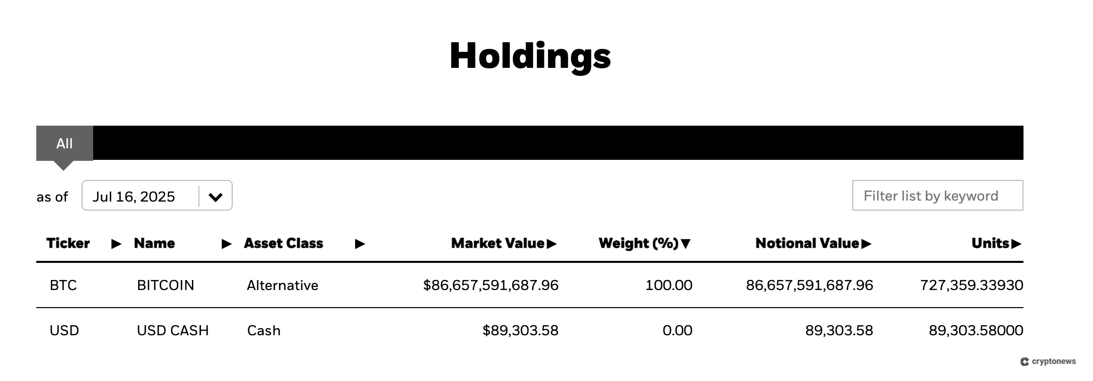Click the BITCOIN row weight value
Viewport: 1093px width, 381px height.
[x=669, y=285]
